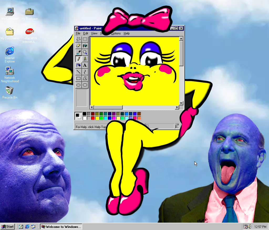Screen dimensions: 269x230
Task: Open the File menu in Paint
Action: point(78,33)
